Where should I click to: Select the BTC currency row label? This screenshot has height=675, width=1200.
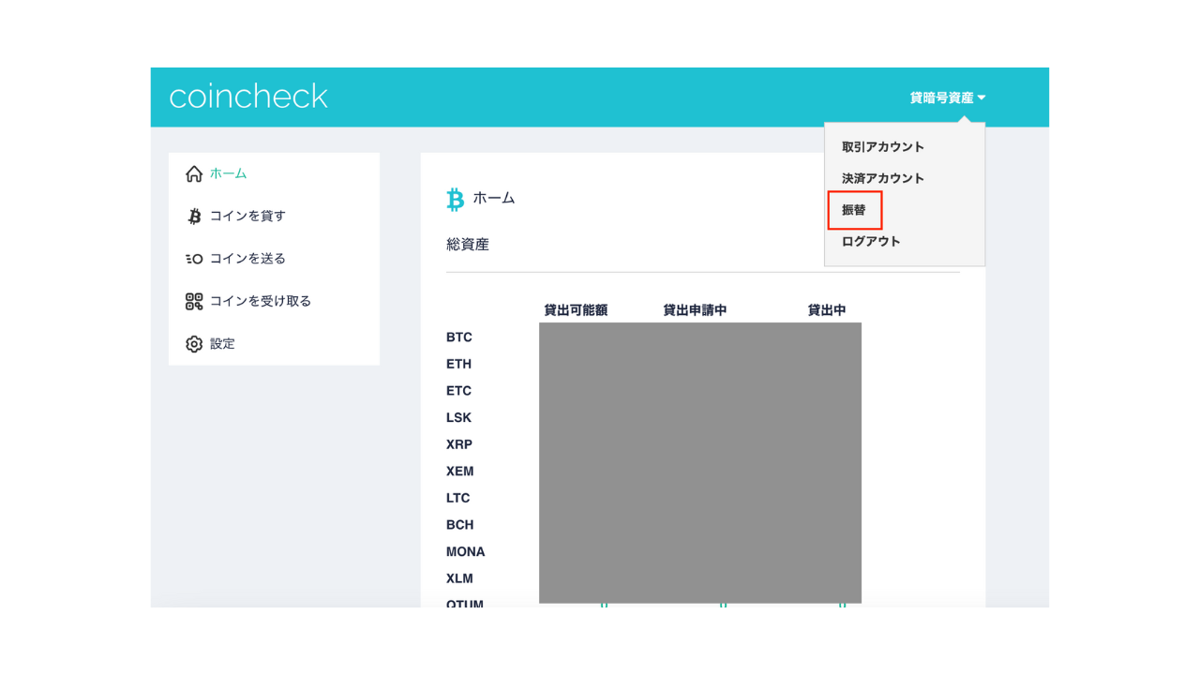[x=458, y=337]
